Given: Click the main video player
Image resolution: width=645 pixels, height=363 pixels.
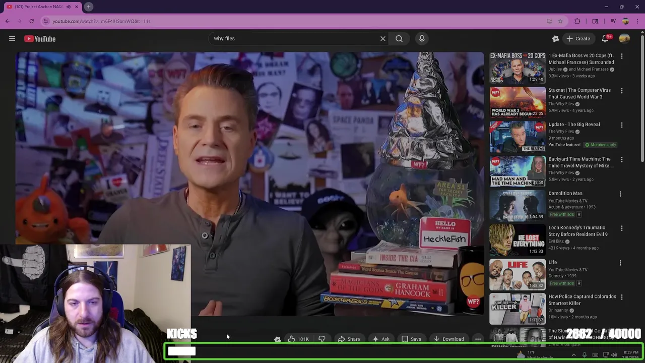Looking at the screenshot, I should click(x=249, y=184).
